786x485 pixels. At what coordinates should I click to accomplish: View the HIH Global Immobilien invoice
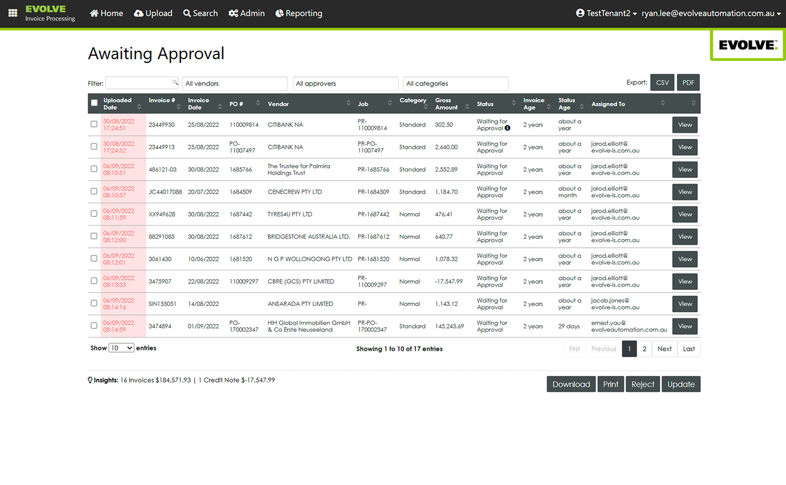(x=685, y=326)
